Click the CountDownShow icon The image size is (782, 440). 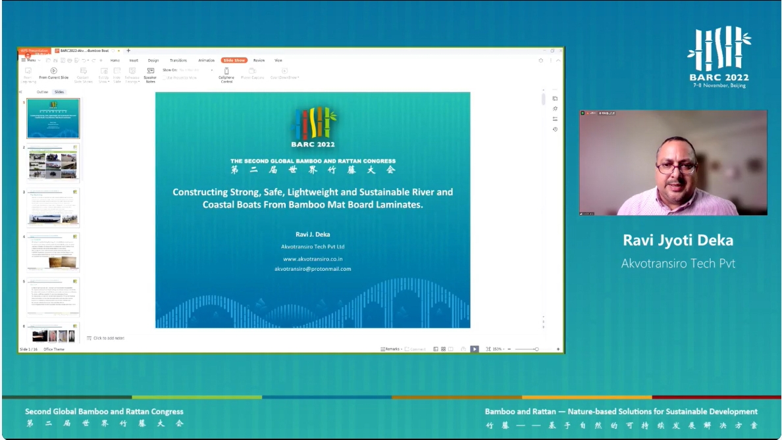(284, 71)
